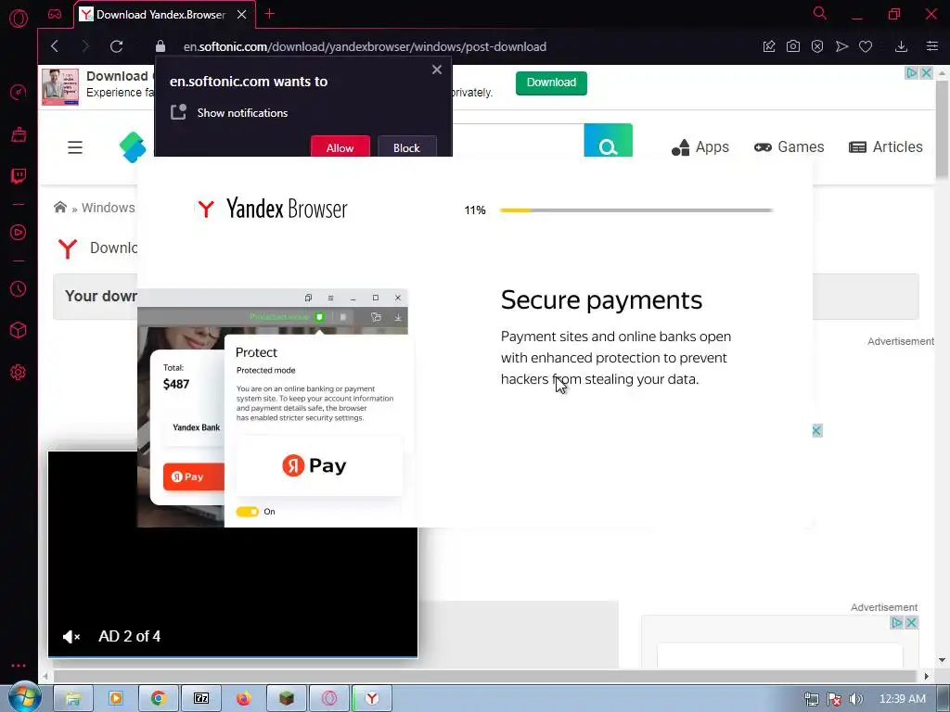Open 7-Zip from the taskbar
Screen dimensions: 950x712
click(x=201, y=698)
